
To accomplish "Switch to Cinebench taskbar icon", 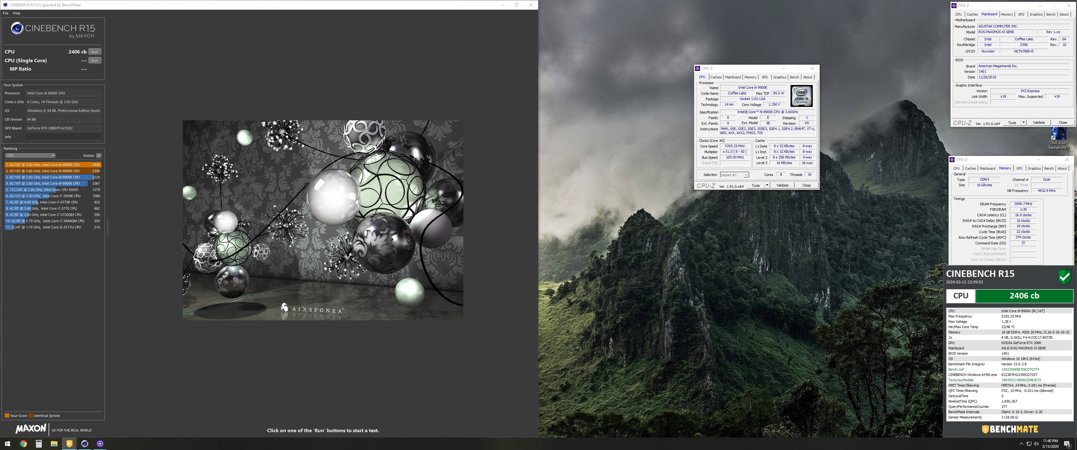I will point(85,444).
